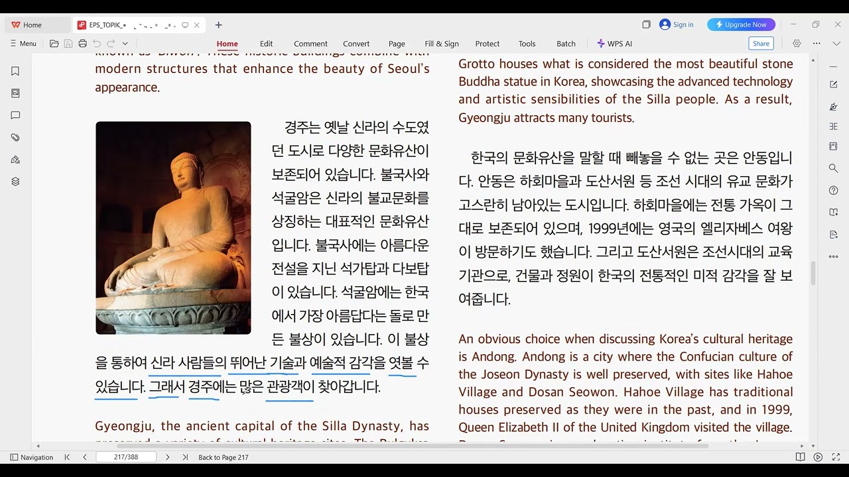
Task: Click the Buddha statue image
Action: pos(173,227)
